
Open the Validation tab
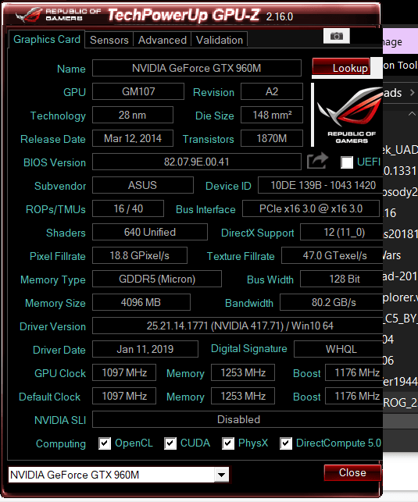pos(220,40)
